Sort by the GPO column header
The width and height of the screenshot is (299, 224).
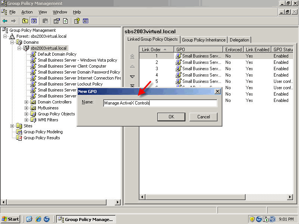pos(198,50)
